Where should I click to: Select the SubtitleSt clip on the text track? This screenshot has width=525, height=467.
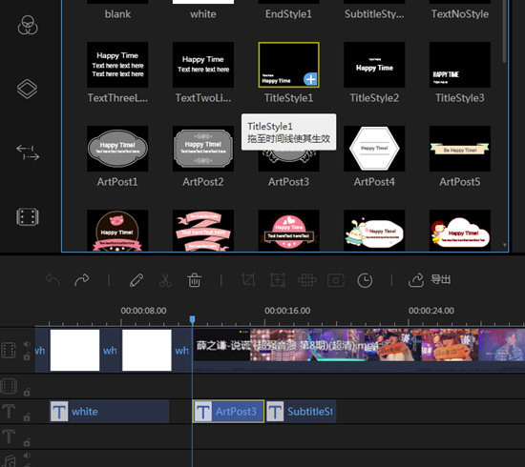302,411
